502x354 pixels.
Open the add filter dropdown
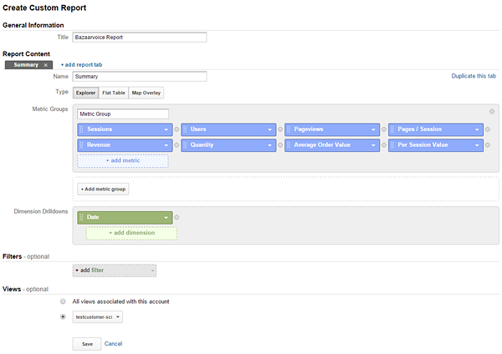115,271
